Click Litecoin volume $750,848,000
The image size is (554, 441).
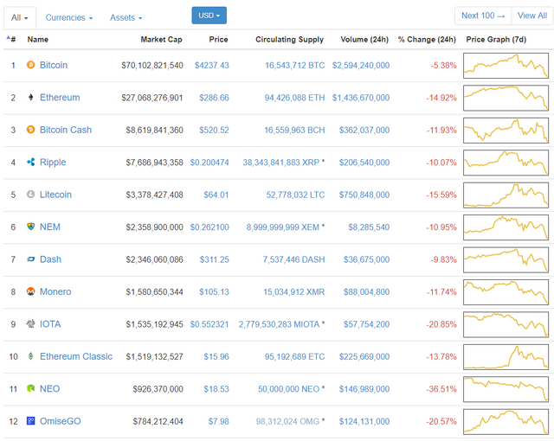pyautogui.click(x=364, y=195)
